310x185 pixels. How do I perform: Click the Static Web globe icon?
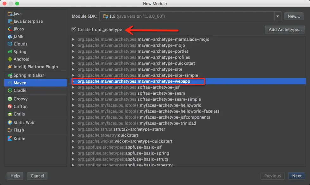(10, 122)
